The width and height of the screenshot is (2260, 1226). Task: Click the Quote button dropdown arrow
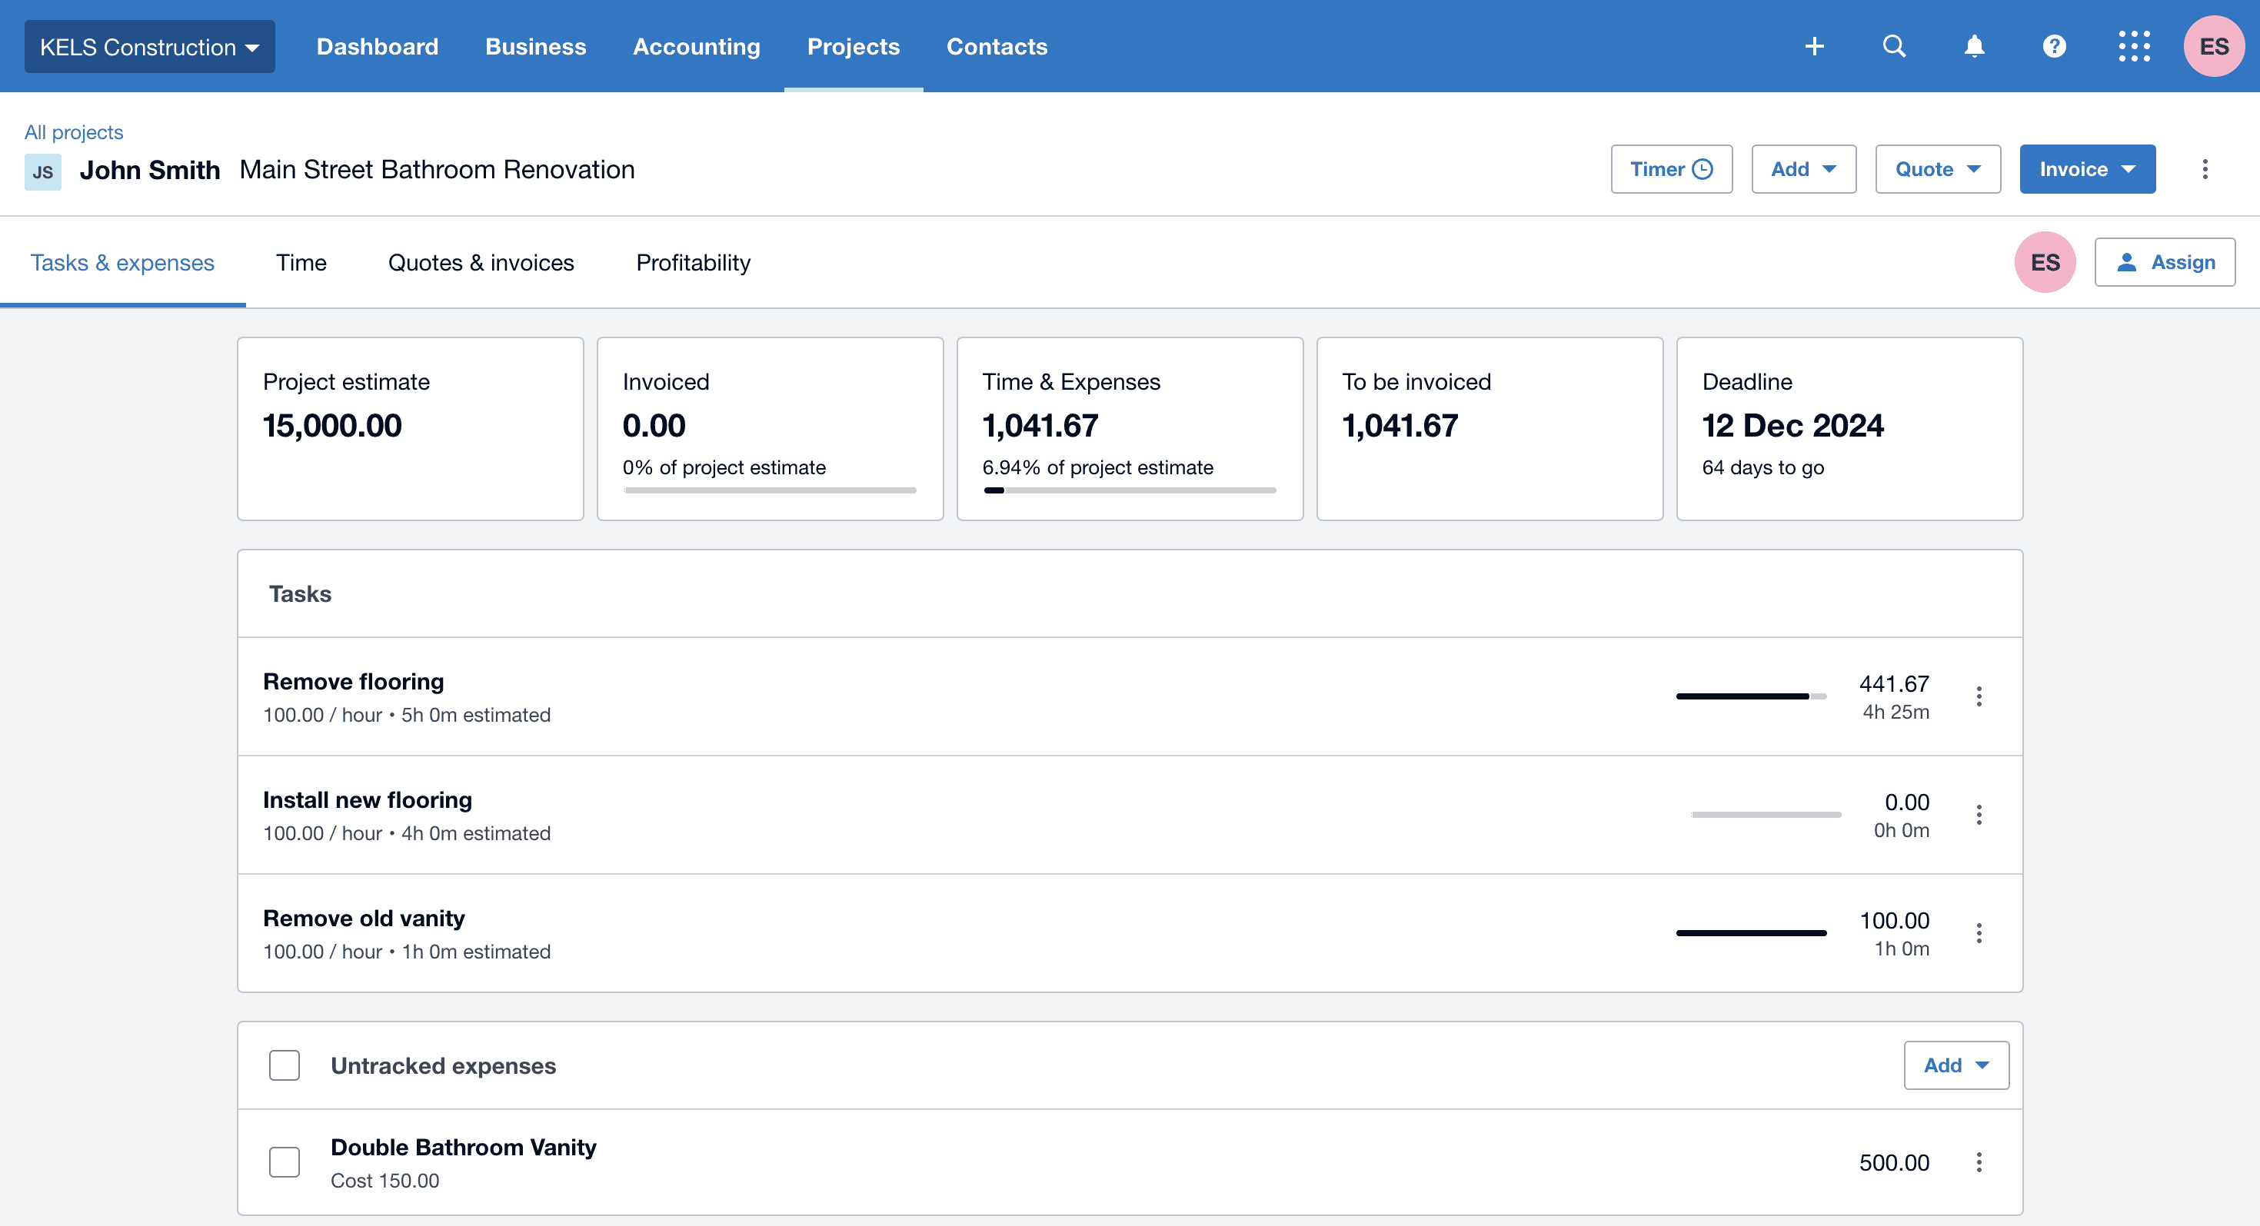[1978, 168]
